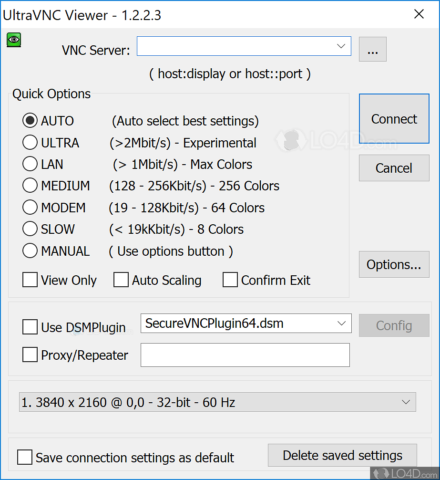Select the MODEM quick option

point(30,208)
